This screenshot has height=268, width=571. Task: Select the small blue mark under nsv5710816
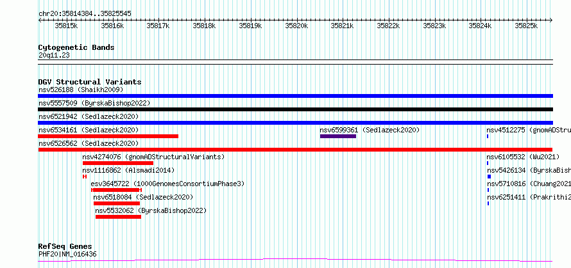pos(488,190)
